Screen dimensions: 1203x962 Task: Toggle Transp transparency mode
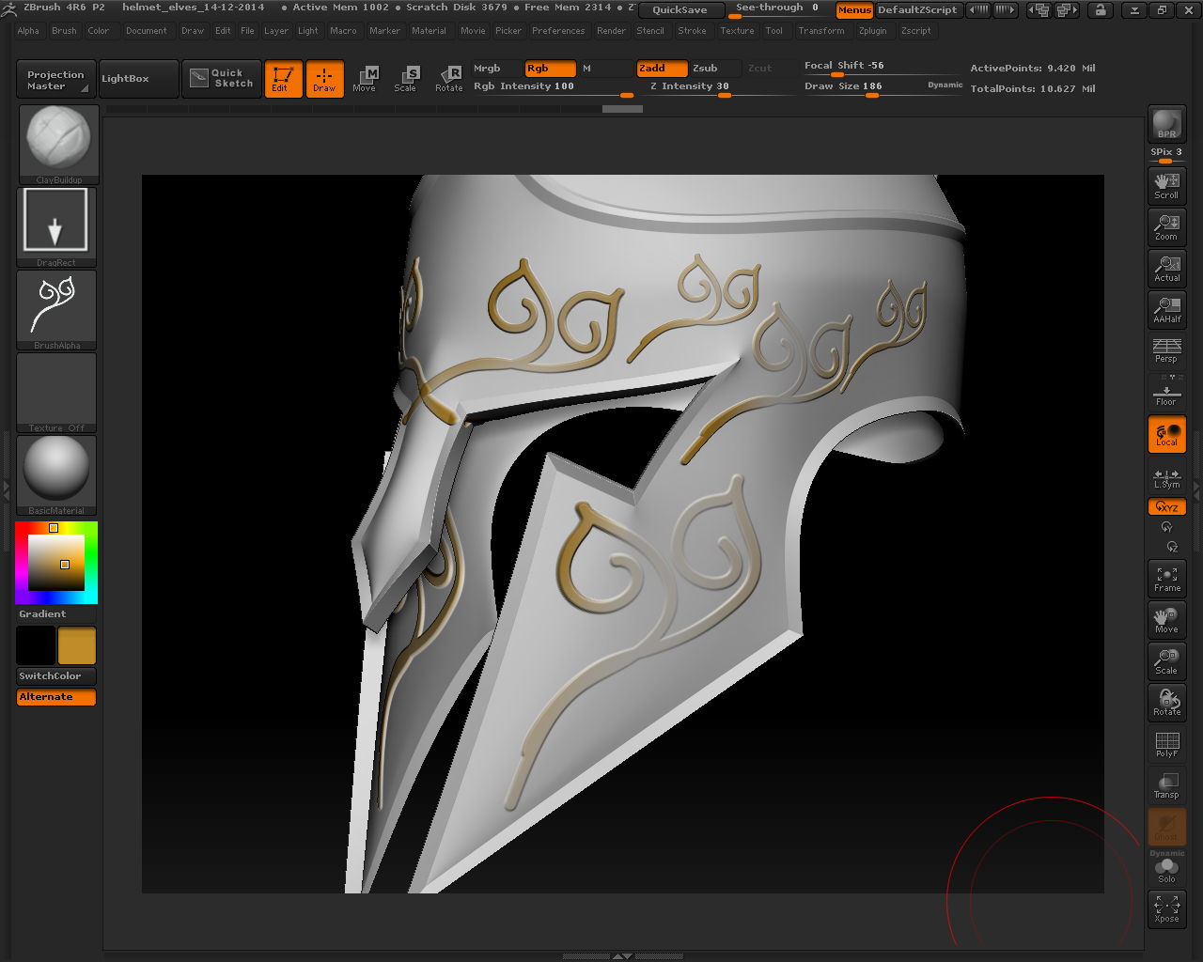[x=1166, y=785]
